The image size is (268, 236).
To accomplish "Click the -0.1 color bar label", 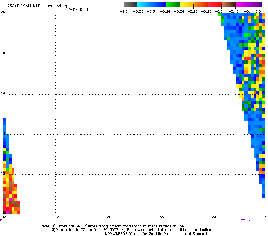I will click(x=248, y=12).
